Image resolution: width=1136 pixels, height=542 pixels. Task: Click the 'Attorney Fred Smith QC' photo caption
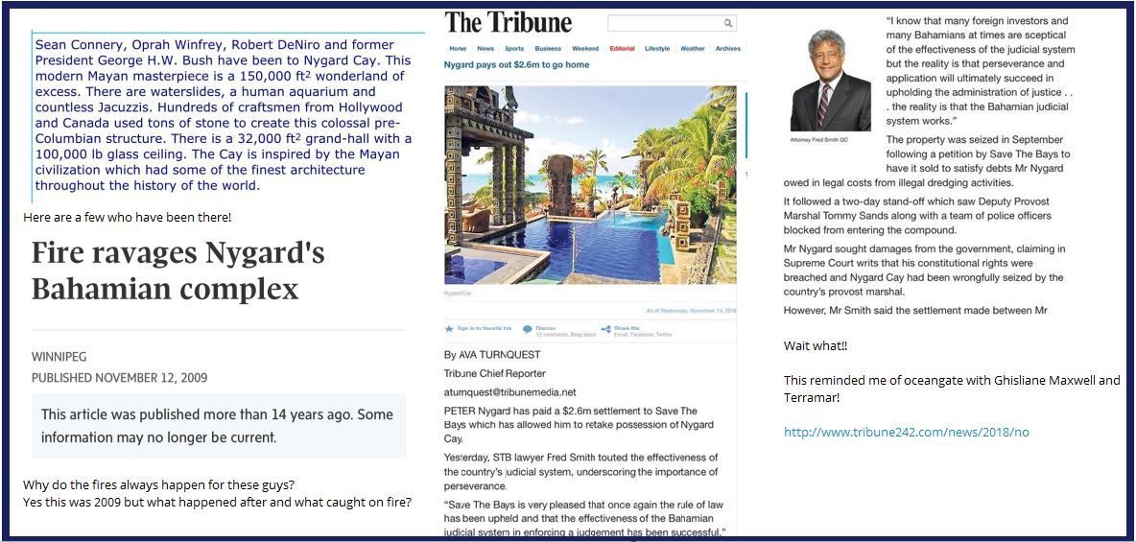(x=818, y=140)
